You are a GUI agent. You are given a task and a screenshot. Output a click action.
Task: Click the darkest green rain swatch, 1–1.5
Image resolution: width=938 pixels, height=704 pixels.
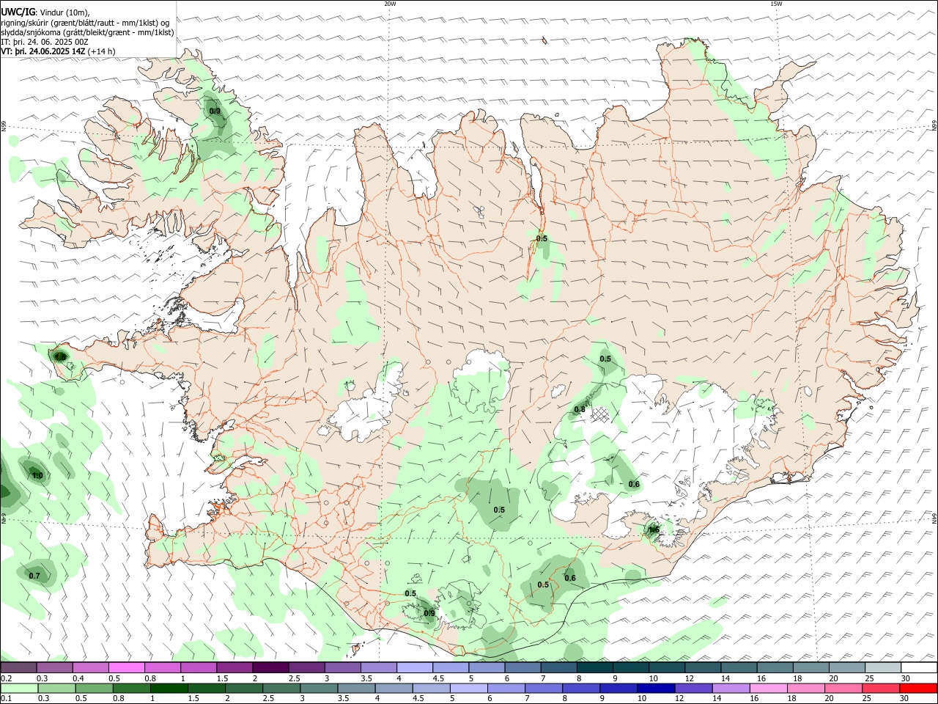tap(168, 689)
